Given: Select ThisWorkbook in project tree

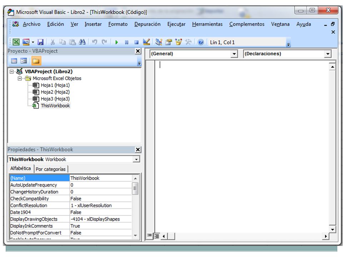Looking at the screenshot, I should point(55,106).
